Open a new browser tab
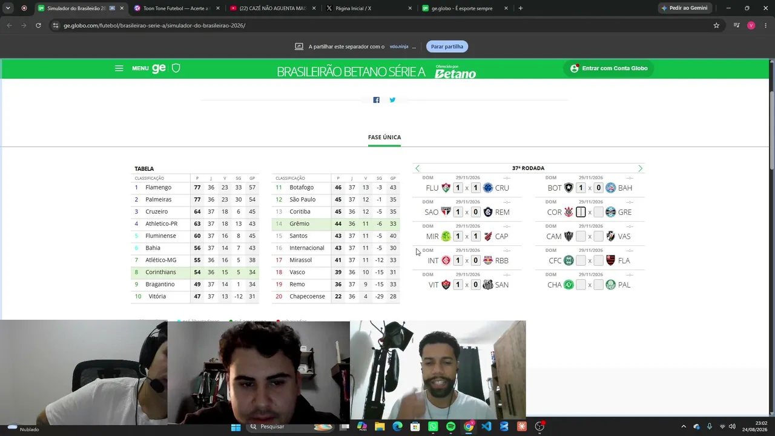This screenshot has height=436, width=775. coord(521,8)
